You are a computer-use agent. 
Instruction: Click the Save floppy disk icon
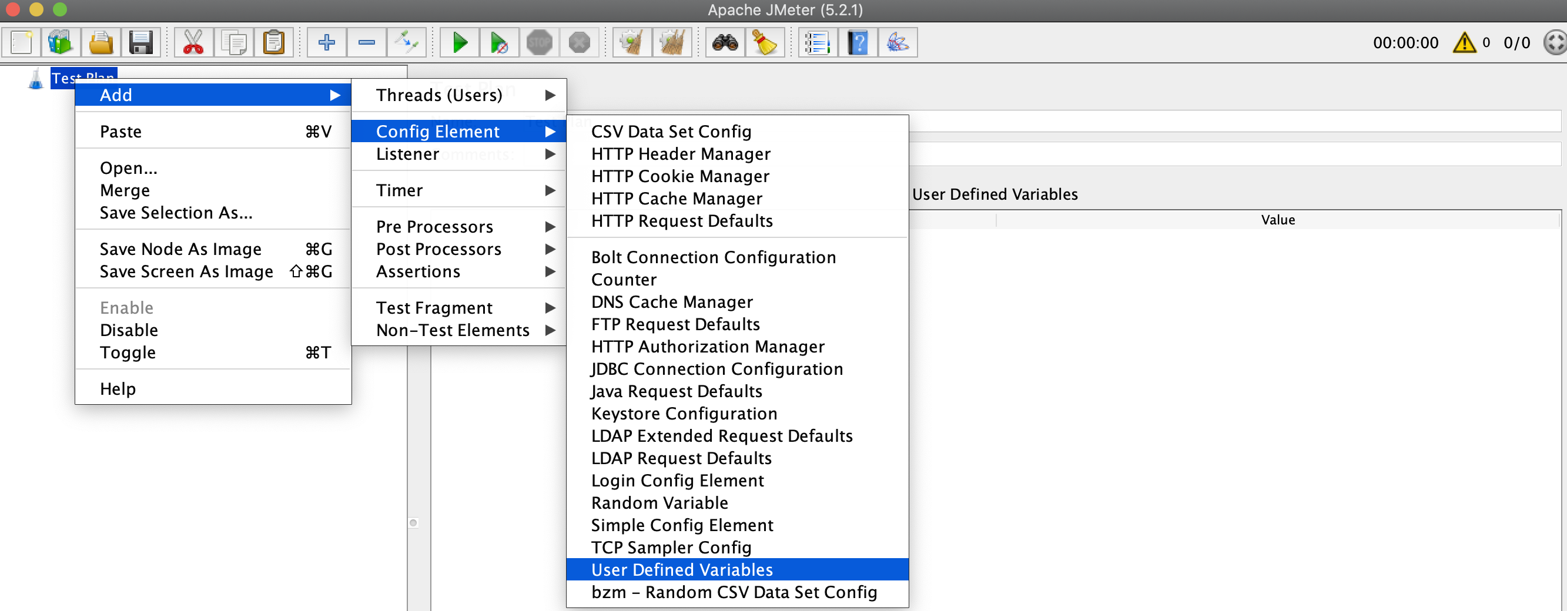point(141,42)
